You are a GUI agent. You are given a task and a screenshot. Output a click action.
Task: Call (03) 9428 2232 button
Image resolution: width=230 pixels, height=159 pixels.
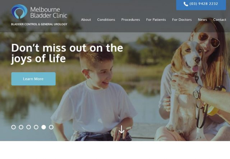tap(201, 4)
